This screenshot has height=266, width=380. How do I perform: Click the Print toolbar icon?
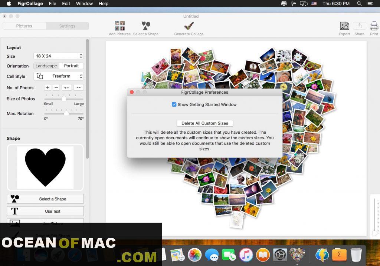click(374, 26)
